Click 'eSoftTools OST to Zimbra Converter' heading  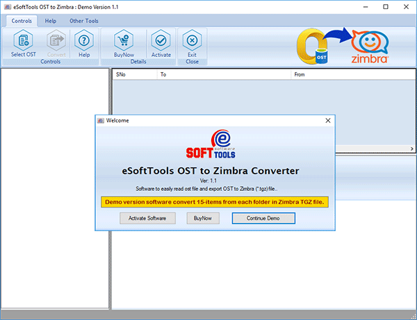click(211, 171)
